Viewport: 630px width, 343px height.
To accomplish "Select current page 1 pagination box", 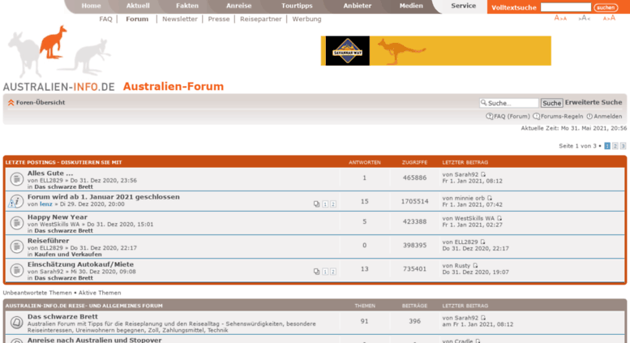I will click(x=607, y=146).
